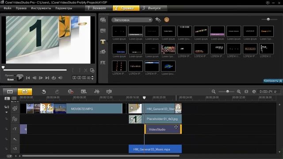Open the track manager list icon

(14, 98)
